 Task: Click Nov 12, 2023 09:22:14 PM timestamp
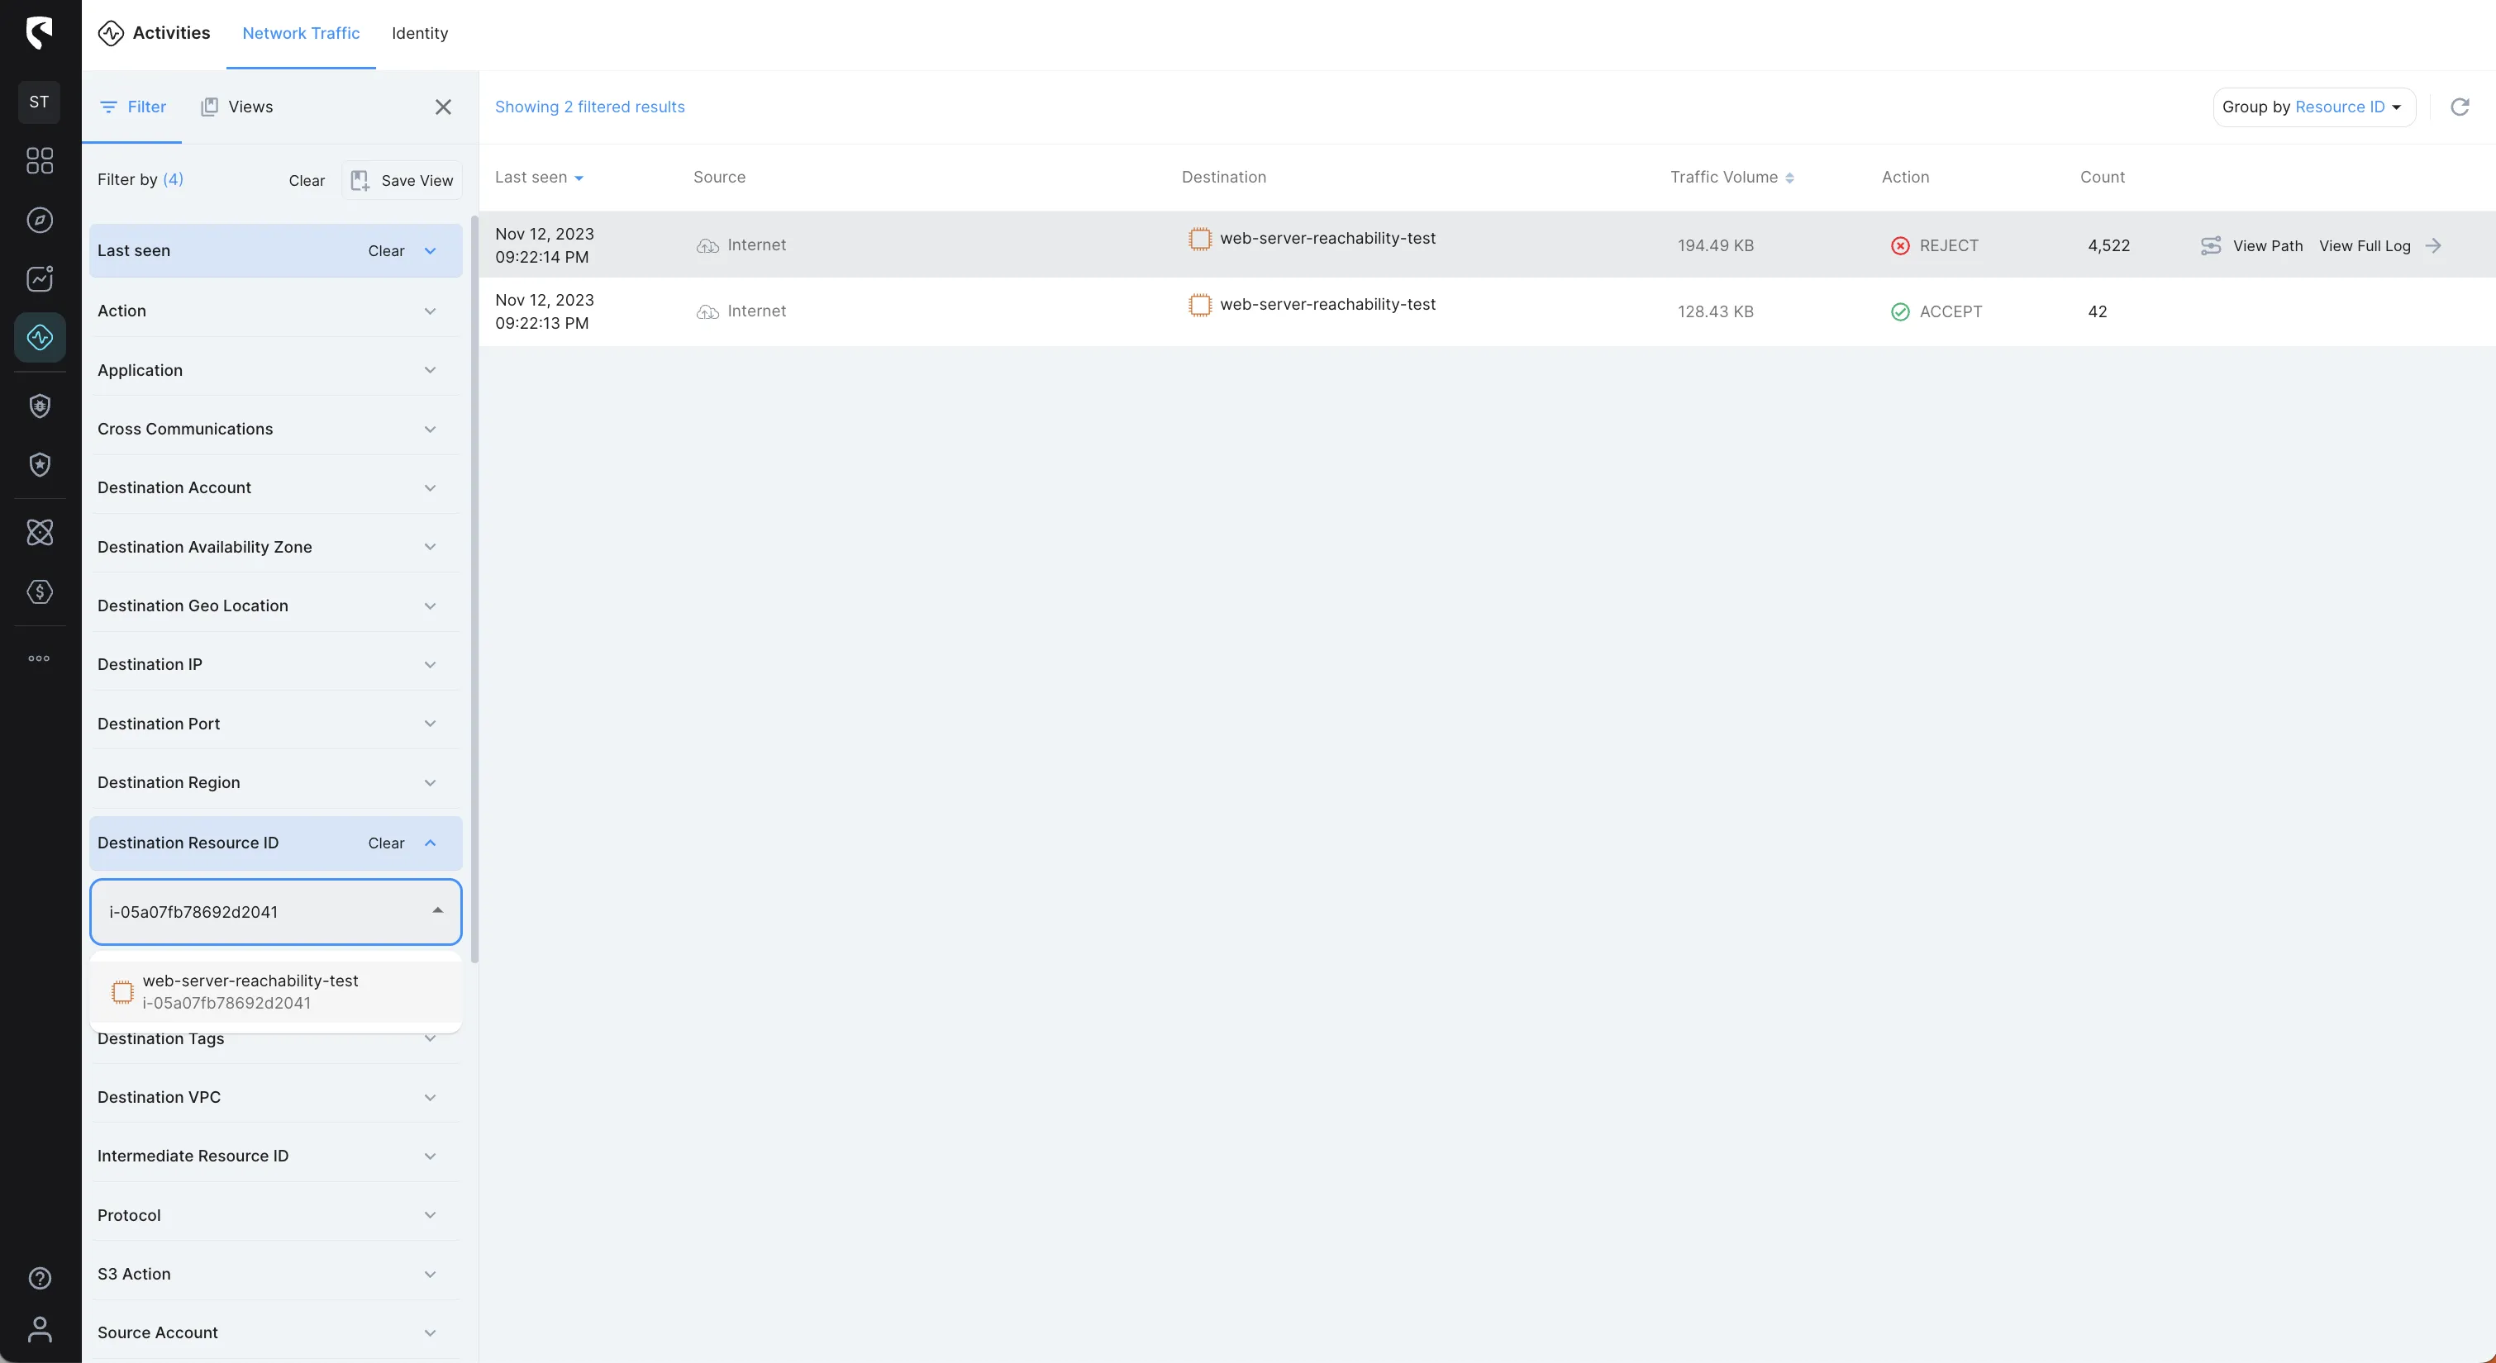click(x=544, y=246)
